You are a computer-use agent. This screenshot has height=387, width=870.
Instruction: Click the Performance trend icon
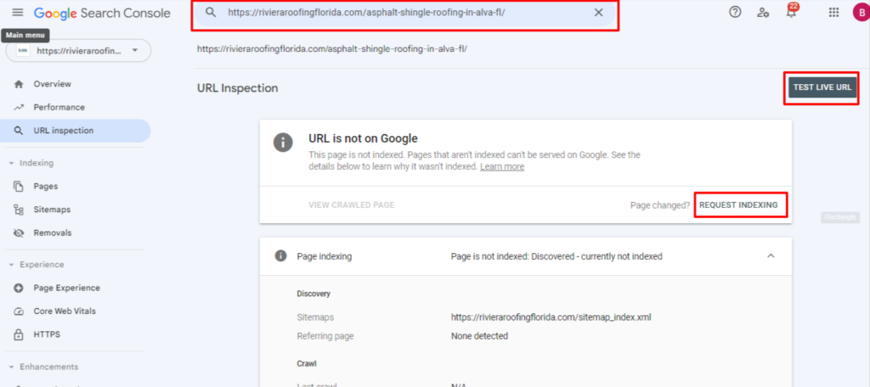(x=19, y=108)
